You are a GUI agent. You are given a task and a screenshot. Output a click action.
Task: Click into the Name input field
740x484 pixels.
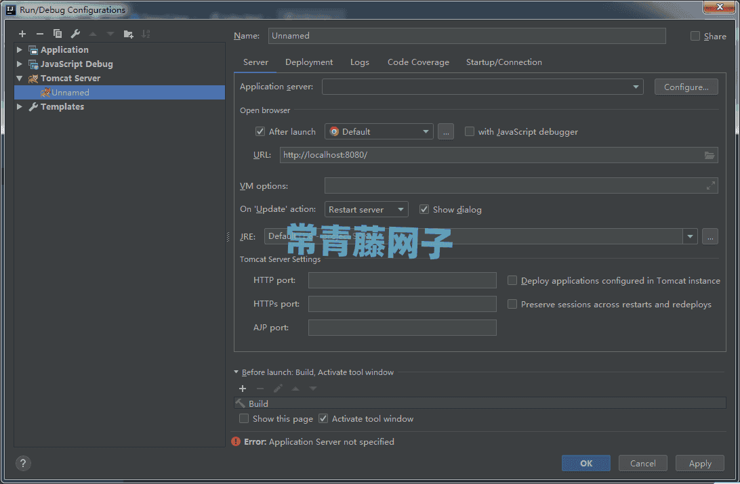point(467,36)
